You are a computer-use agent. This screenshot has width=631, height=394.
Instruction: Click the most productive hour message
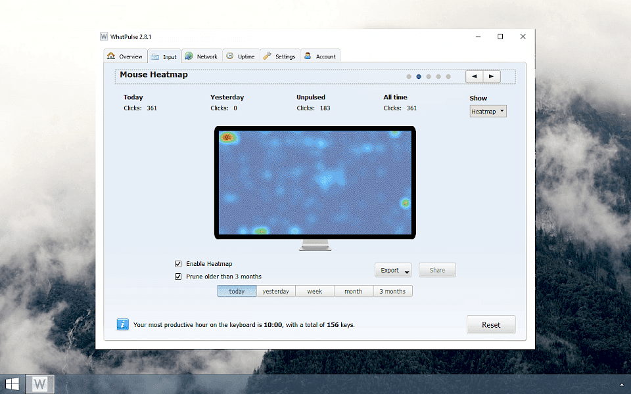tap(244, 325)
